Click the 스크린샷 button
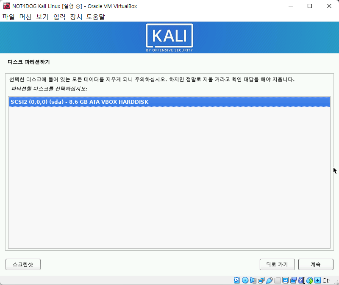 click(23, 264)
